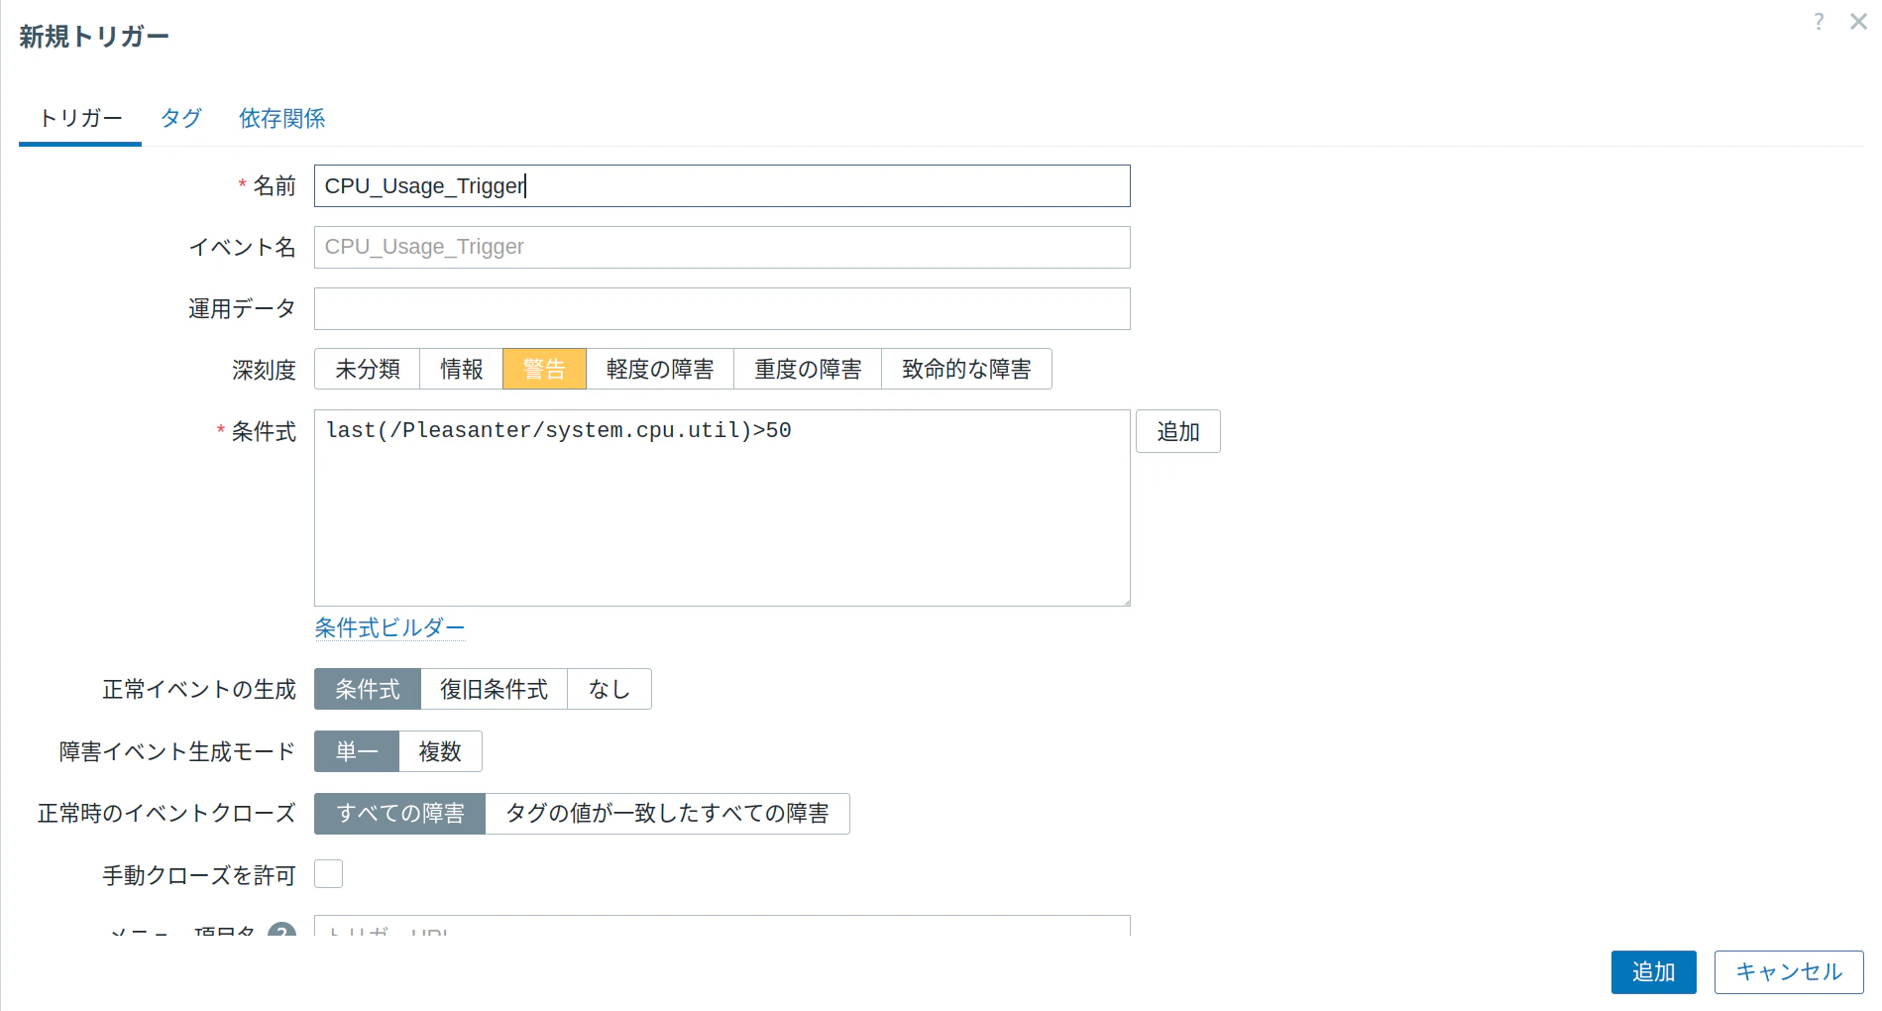1882x1011 pixels.
Task: Select the 警告 severity option
Action: coord(544,370)
